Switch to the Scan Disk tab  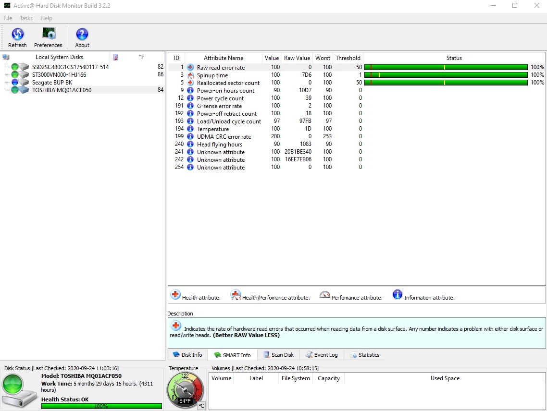[278, 355]
